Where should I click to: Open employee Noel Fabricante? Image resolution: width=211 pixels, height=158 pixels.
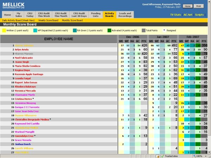(24, 58)
